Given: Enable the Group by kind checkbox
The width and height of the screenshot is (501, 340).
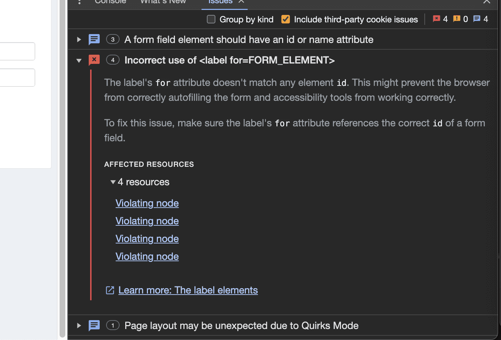Looking at the screenshot, I should coord(211,19).
